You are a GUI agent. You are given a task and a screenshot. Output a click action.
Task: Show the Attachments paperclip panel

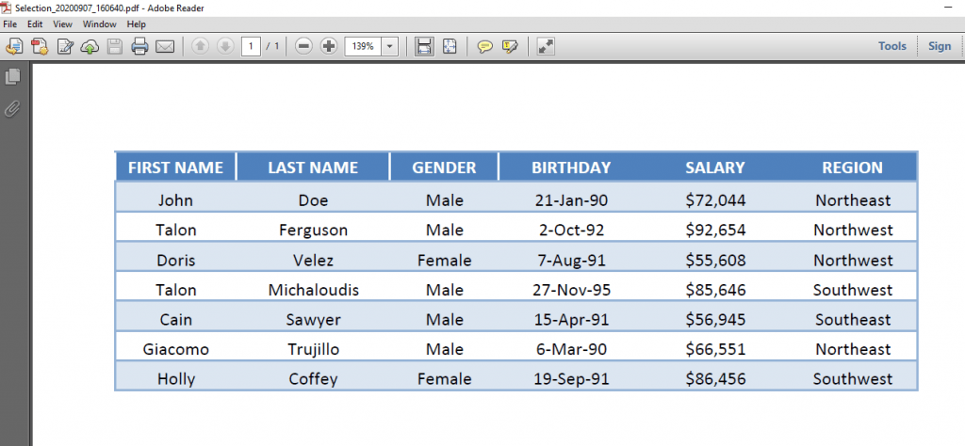coord(13,108)
